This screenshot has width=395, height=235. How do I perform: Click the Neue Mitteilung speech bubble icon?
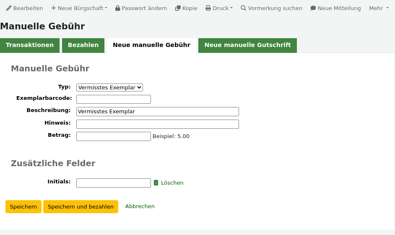point(313,8)
